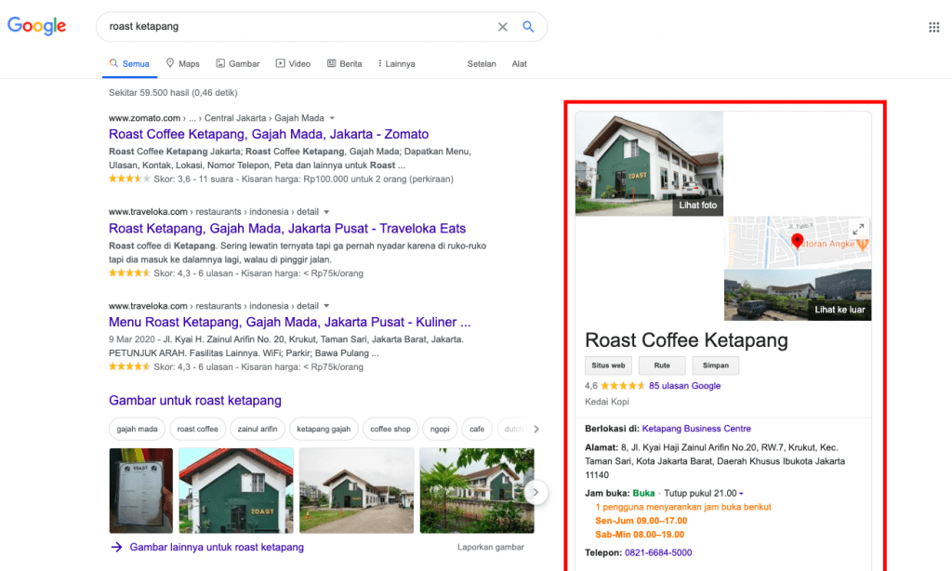Image resolution: width=952 pixels, height=571 pixels.
Task: Select the roast coffee image filter chip
Action: (197, 429)
